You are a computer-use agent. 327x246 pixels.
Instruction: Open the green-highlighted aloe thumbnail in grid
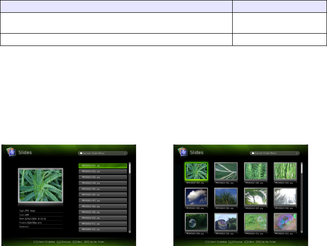click(196, 171)
